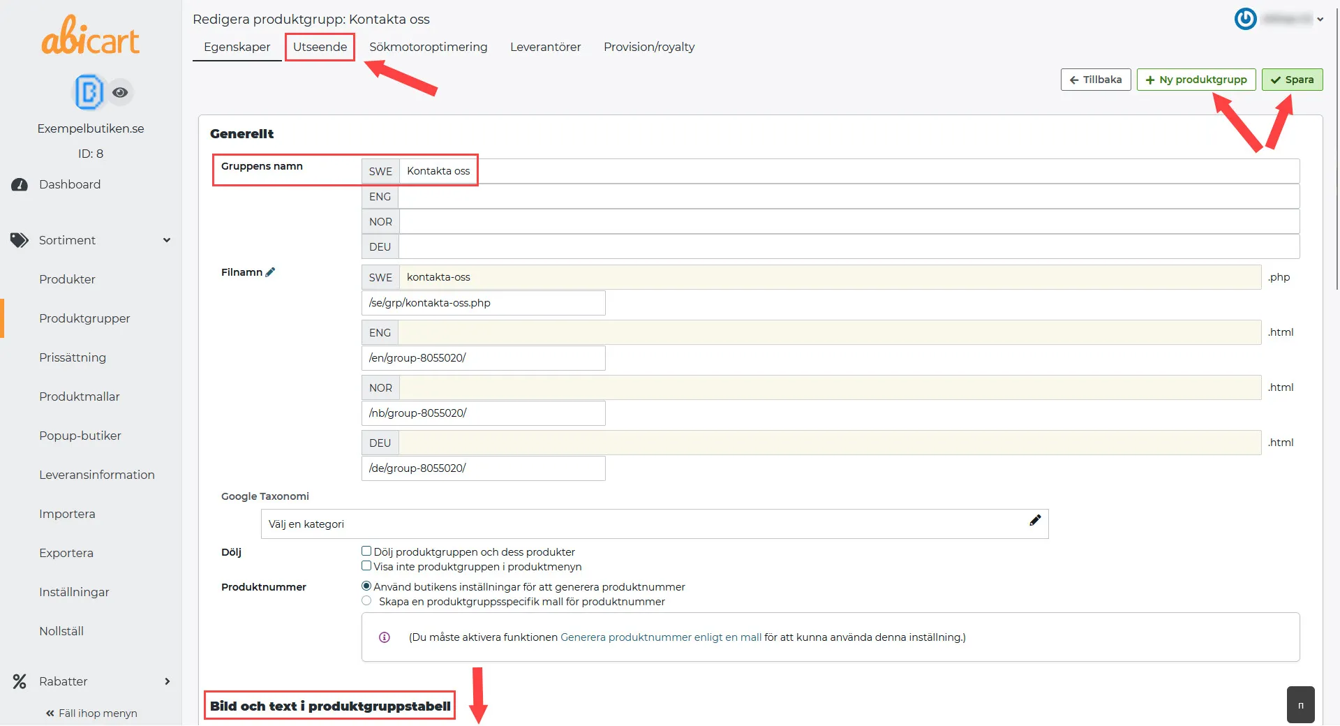
Task: Click the SWE group name field
Action: 849,171
